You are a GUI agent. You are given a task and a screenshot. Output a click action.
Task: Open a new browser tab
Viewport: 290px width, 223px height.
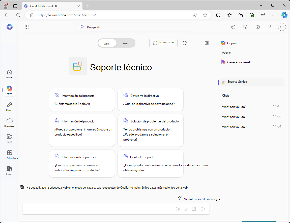tap(88, 6)
